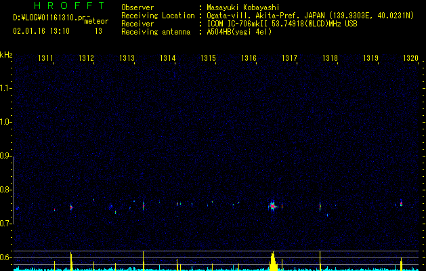426x271 pixels.
Task: Click the 1313 time axis marker
Action: [127, 58]
